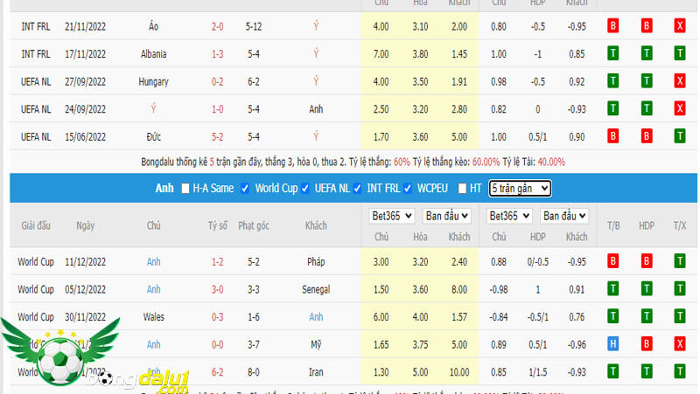Click the T badge in T/X column for Đức row
700x394 pixels.
680,136
